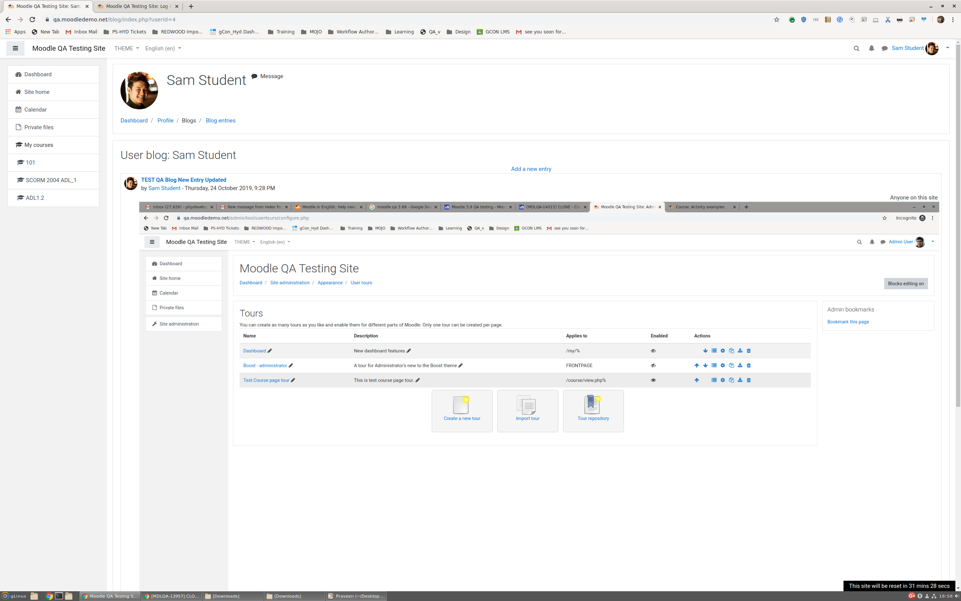The height and width of the screenshot is (601, 961).
Task: Open the Design bookmark folder
Action: coord(458,32)
